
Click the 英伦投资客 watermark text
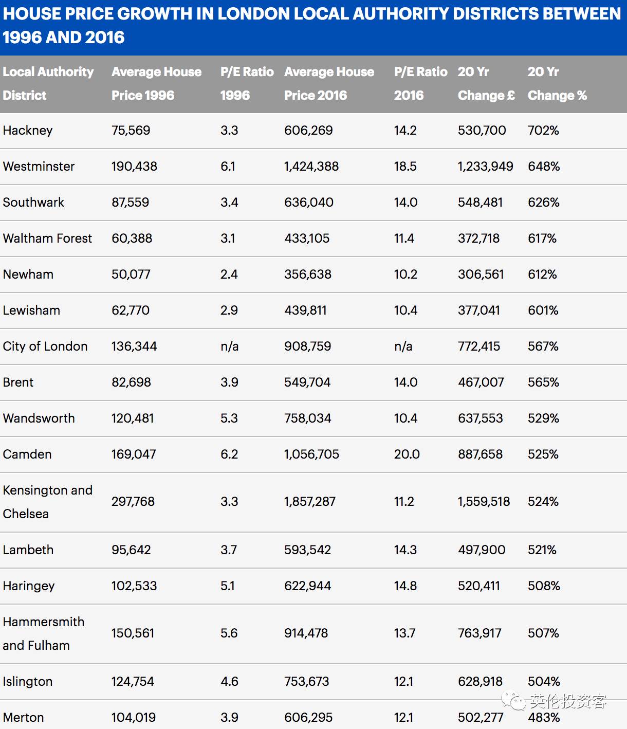pos(568,701)
